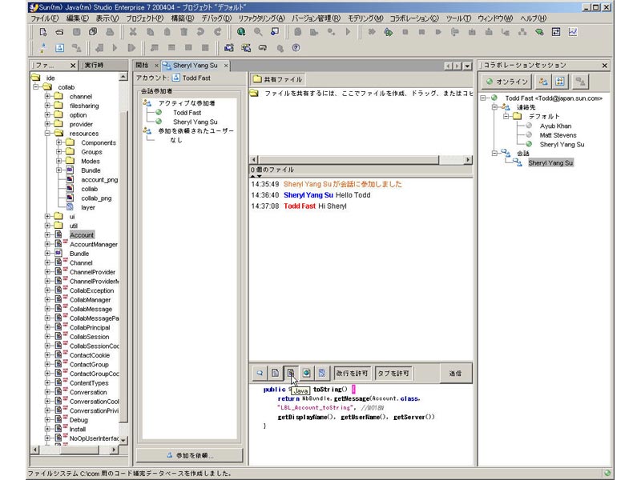Select the plain text format toggle

click(275, 373)
